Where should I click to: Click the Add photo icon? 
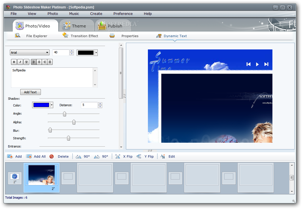pos(10,156)
